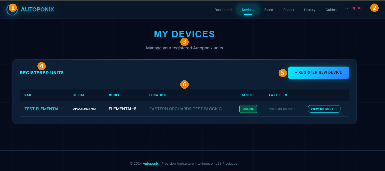385x171 pixels.
Task: Select serial number APXKBL0J3S7MX
Action: [85, 109]
